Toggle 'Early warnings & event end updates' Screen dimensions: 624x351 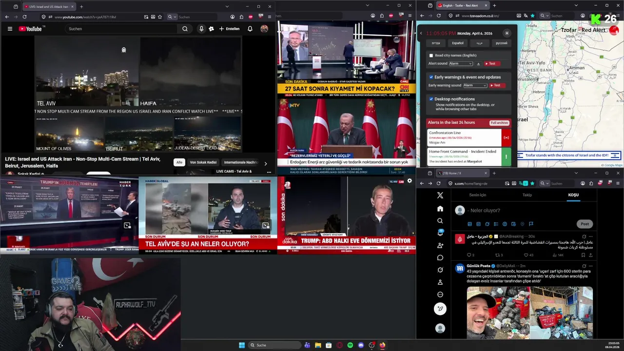[431, 77]
